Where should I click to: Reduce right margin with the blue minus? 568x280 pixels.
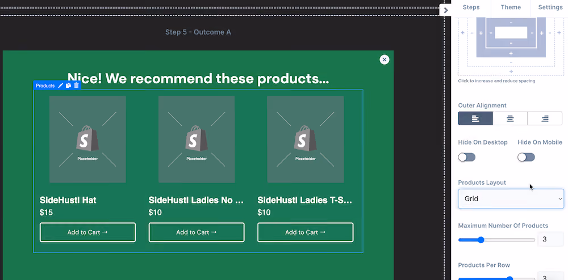[x=549, y=33]
